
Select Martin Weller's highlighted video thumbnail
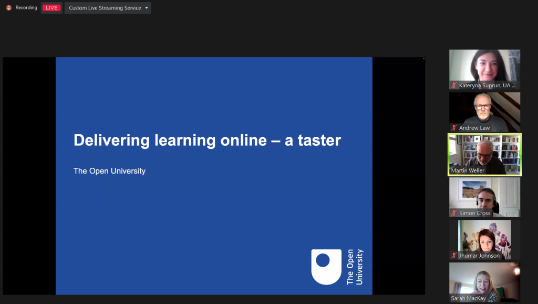484,155
